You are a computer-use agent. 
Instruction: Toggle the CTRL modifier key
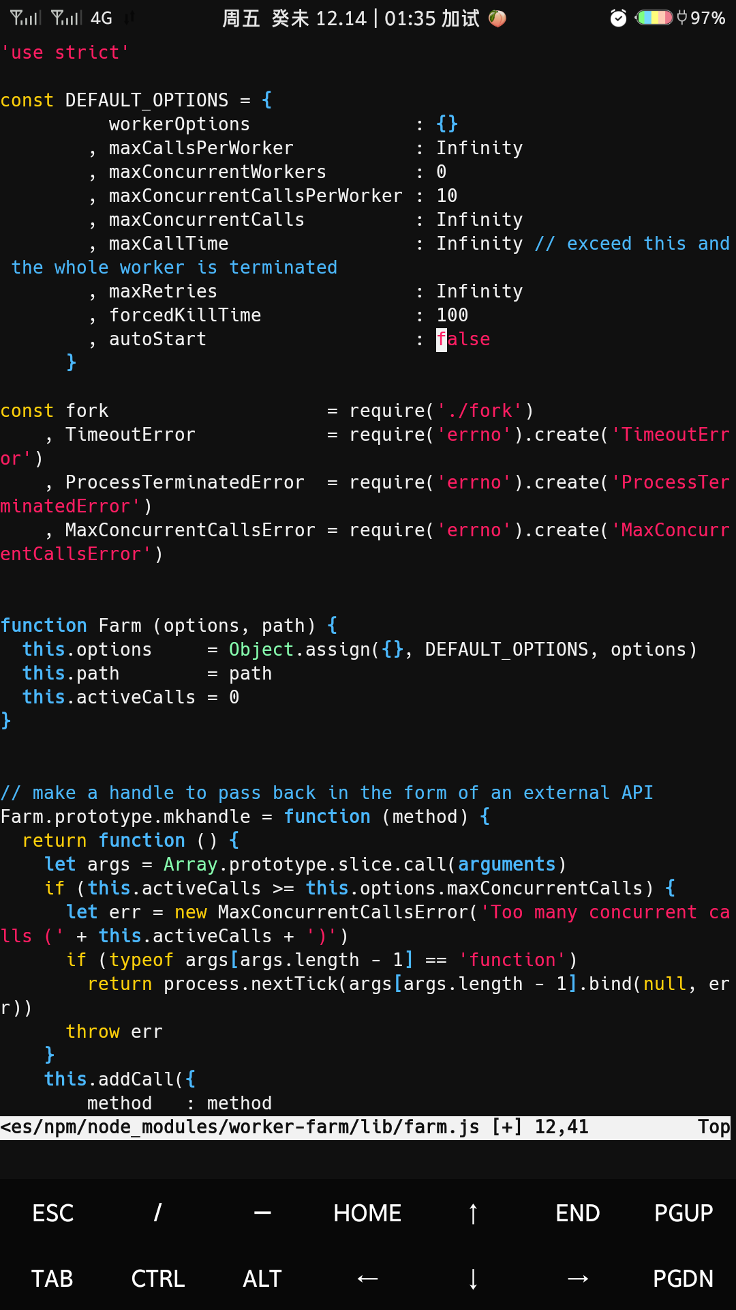point(157,1279)
